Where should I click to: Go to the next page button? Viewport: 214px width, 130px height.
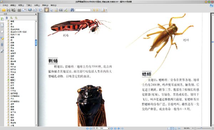point(112,128)
